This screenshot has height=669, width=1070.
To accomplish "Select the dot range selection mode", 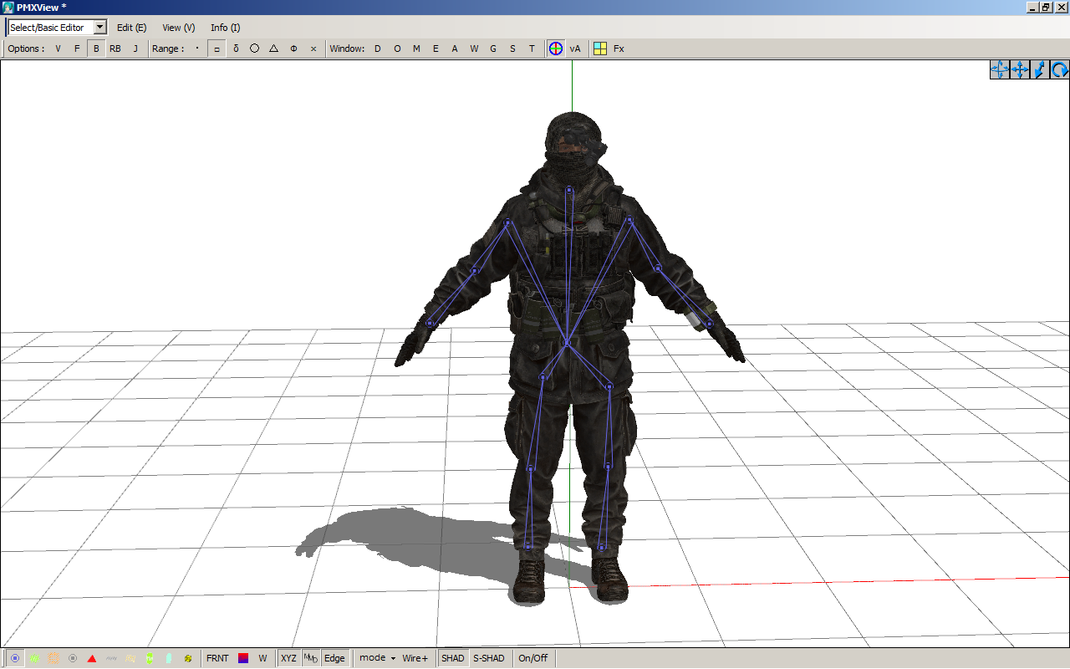I will click(x=197, y=49).
